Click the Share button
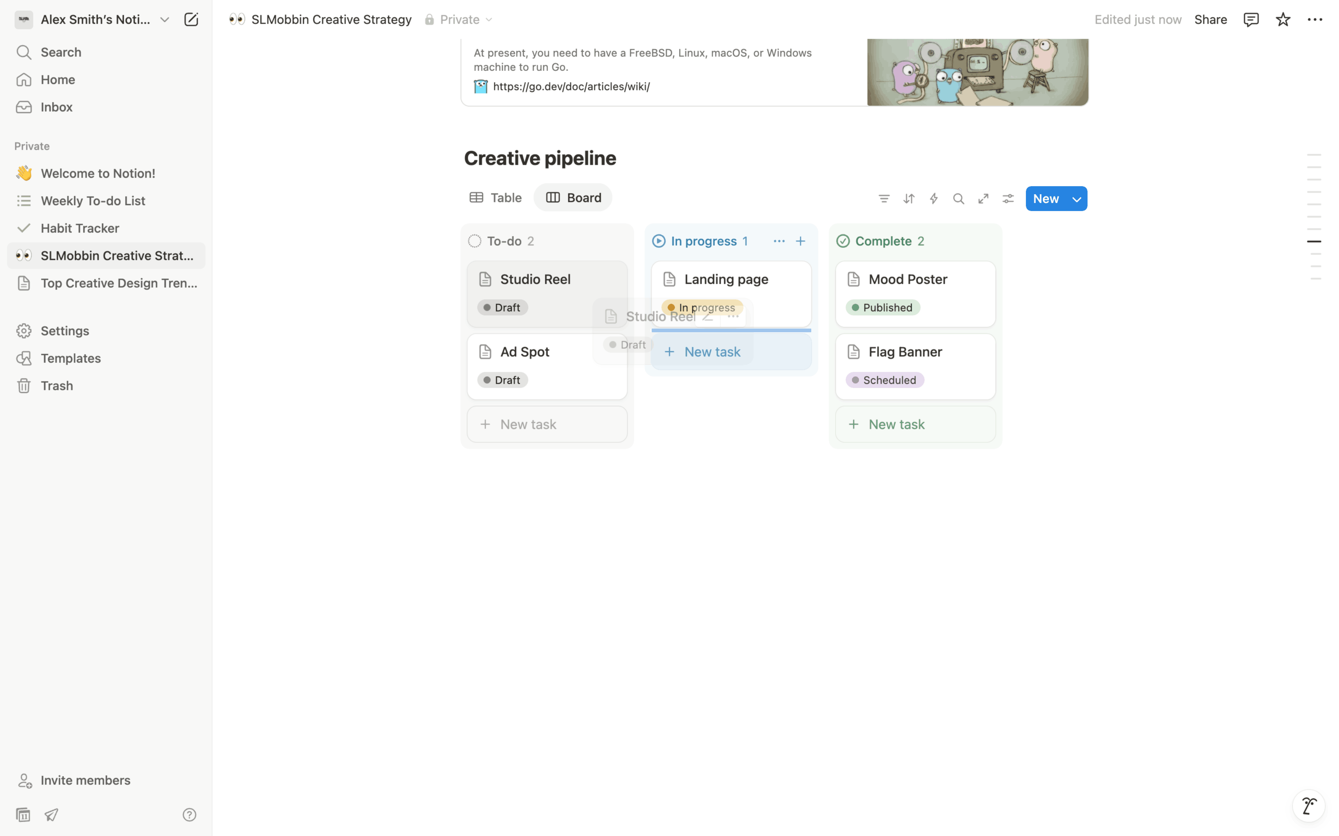 [x=1210, y=19]
